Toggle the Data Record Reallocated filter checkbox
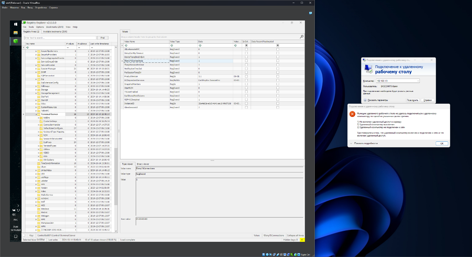Screen dimensions: 472x257 pos(277,45)
